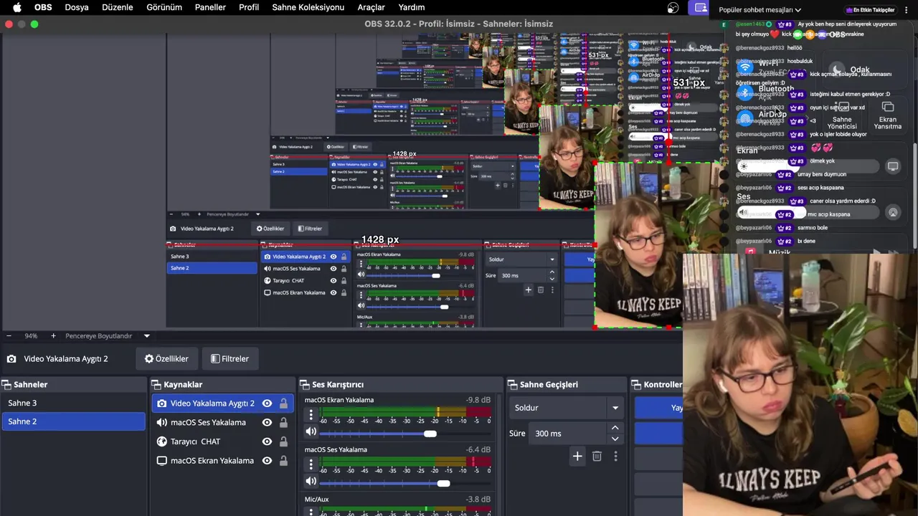
Task: Toggle the lock on macOS Ekran Yakalama source
Action: 283,461
